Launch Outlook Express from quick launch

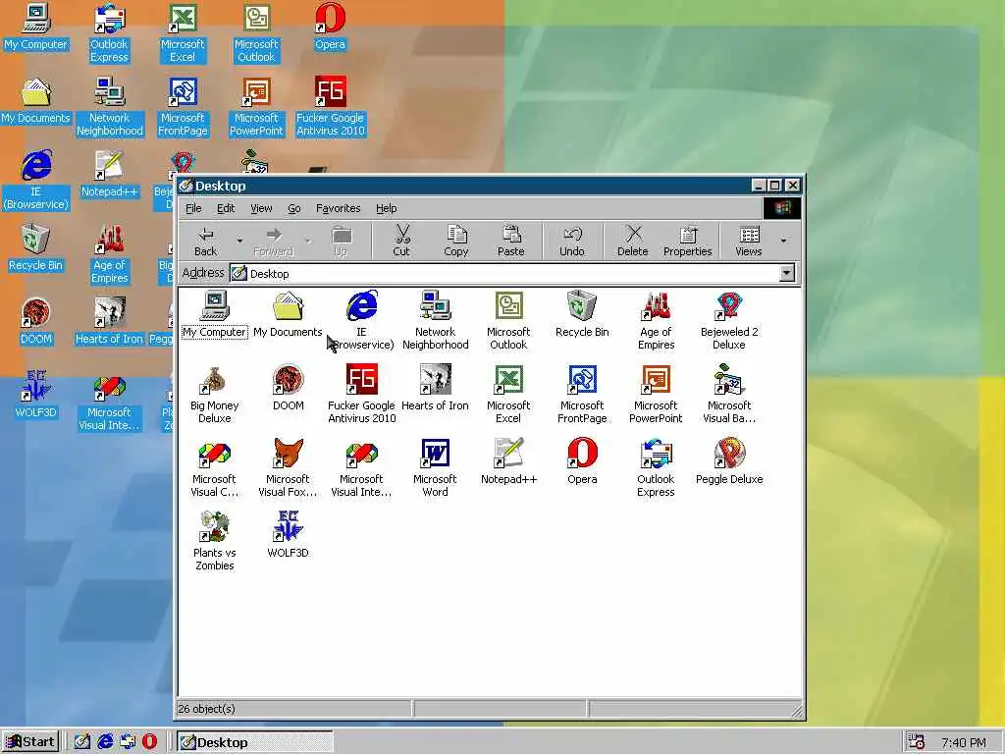pos(127,742)
